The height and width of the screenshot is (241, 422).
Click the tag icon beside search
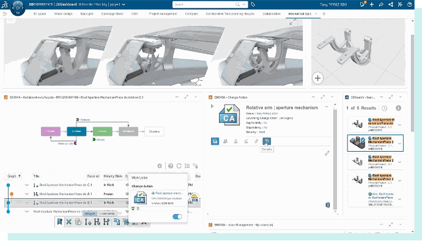point(253,4)
